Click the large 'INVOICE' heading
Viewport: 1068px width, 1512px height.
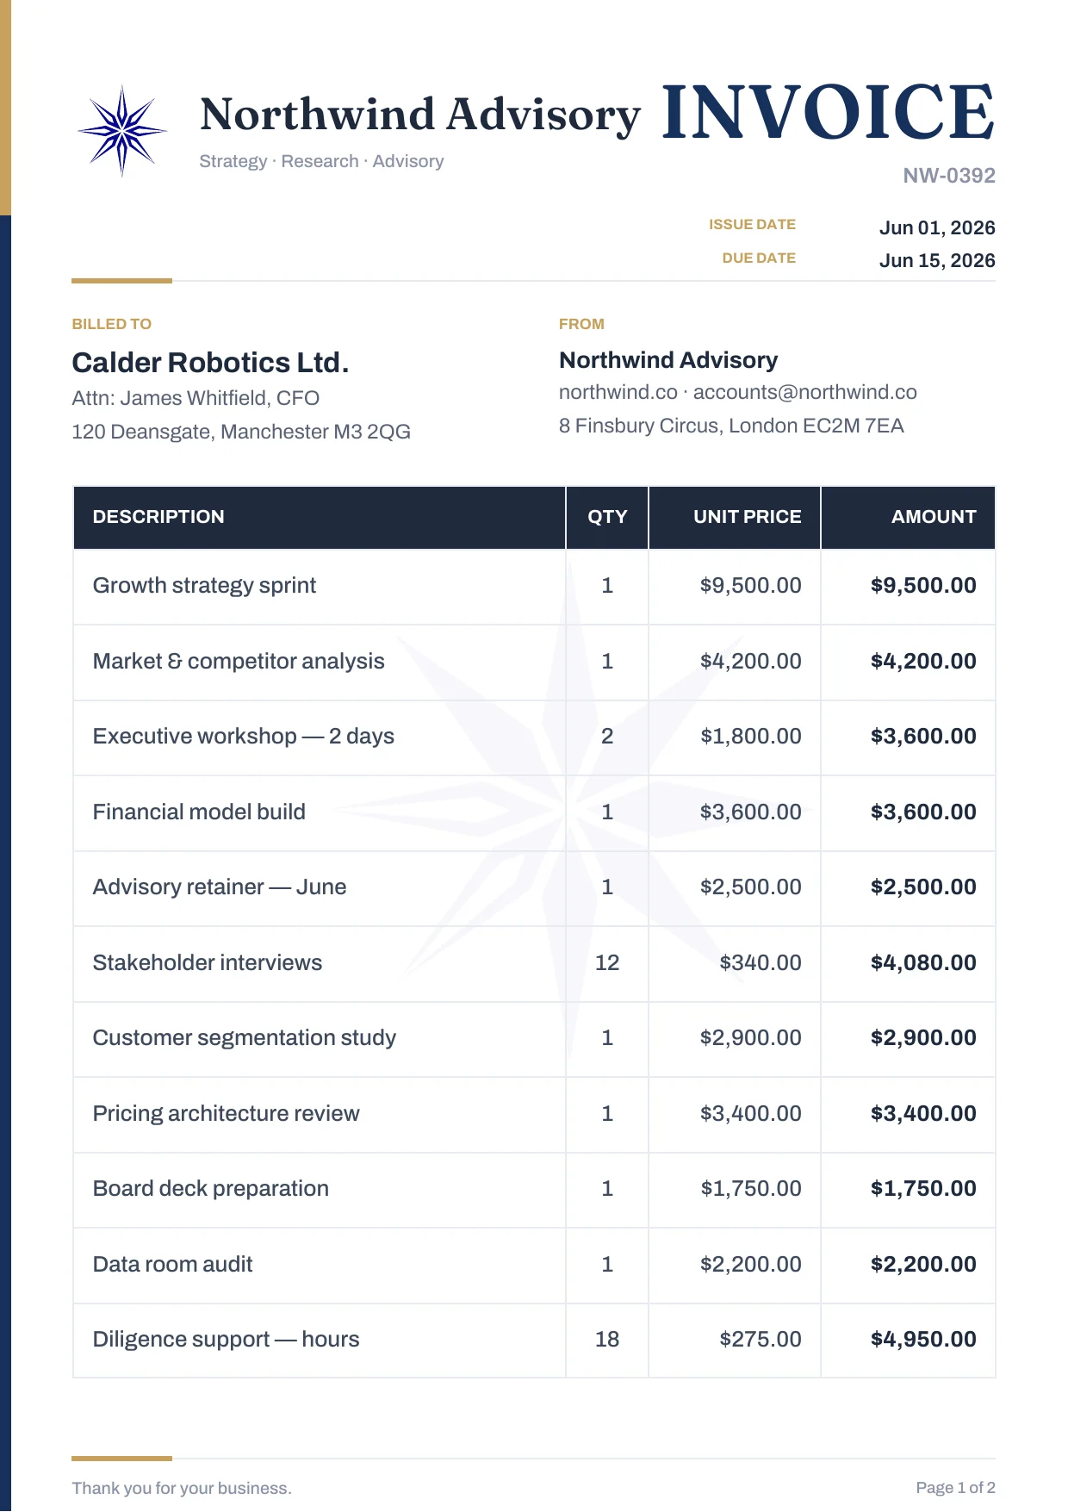click(828, 112)
